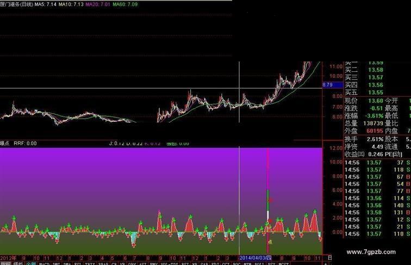Click the trade row with volume 140
The width and height of the screenshot is (411, 265).
[377, 206]
